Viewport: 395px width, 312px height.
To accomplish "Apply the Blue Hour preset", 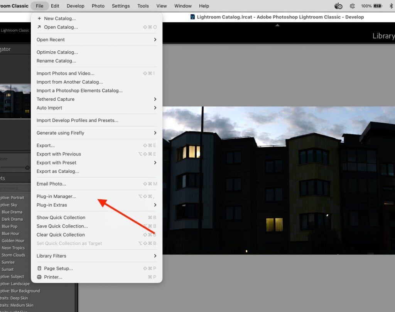I will [10, 233].
